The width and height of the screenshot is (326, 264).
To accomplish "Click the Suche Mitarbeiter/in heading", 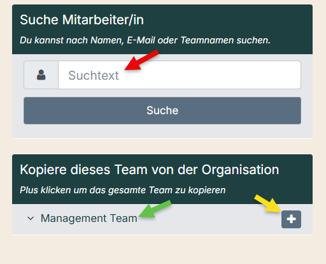I will (x=81, y=20).
